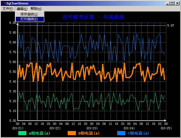The width and height of the screenshot is (181, 138).
Task: Choose 保存曲线(S) from the menu
Action: pyautogui.click(x=30, y=14)
